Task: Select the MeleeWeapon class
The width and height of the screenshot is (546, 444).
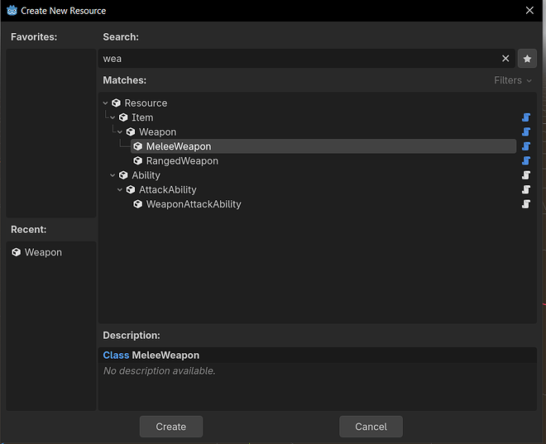Action: click(x=179, y=146)
